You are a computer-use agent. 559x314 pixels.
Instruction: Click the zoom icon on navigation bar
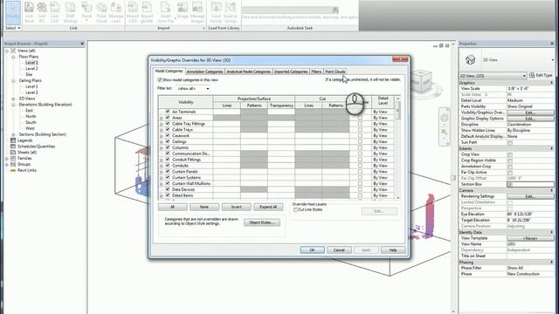coord(445,132)
